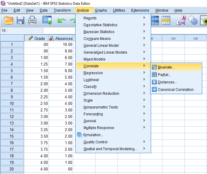The image size is (207, 174).
Task: Click the Save floppy disk icon
Action: pyautogui.click(x=21, y=20)
